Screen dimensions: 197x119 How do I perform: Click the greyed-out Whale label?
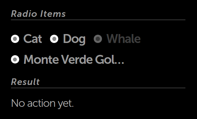click(x=123, y=39)
